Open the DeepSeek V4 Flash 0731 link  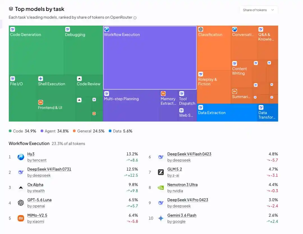click(49, 169)
